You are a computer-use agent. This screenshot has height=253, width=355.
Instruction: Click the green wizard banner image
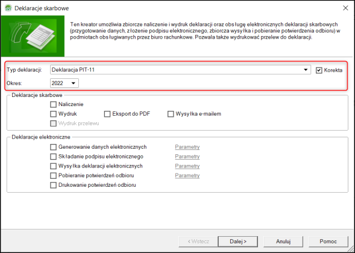point(33,36)
